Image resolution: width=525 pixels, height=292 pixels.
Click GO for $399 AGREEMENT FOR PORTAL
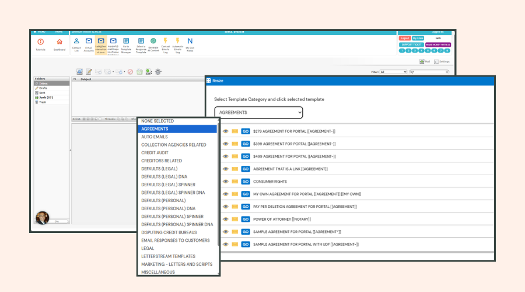coord(246,144)
